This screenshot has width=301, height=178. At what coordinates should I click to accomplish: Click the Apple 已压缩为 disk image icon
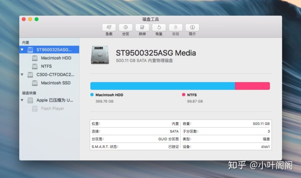[x=30, y=100]
